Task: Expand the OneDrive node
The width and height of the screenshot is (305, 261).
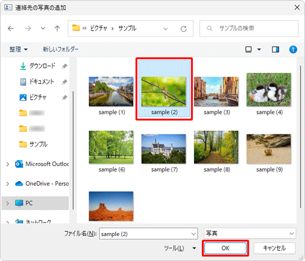Action: pyautogui.click(x=8, y=184)
